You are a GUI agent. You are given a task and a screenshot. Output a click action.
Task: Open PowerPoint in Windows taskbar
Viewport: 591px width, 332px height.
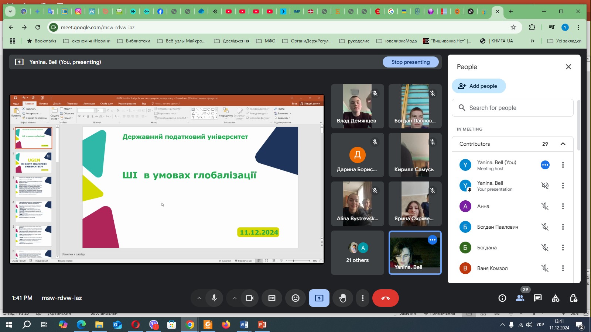[262, 325]
